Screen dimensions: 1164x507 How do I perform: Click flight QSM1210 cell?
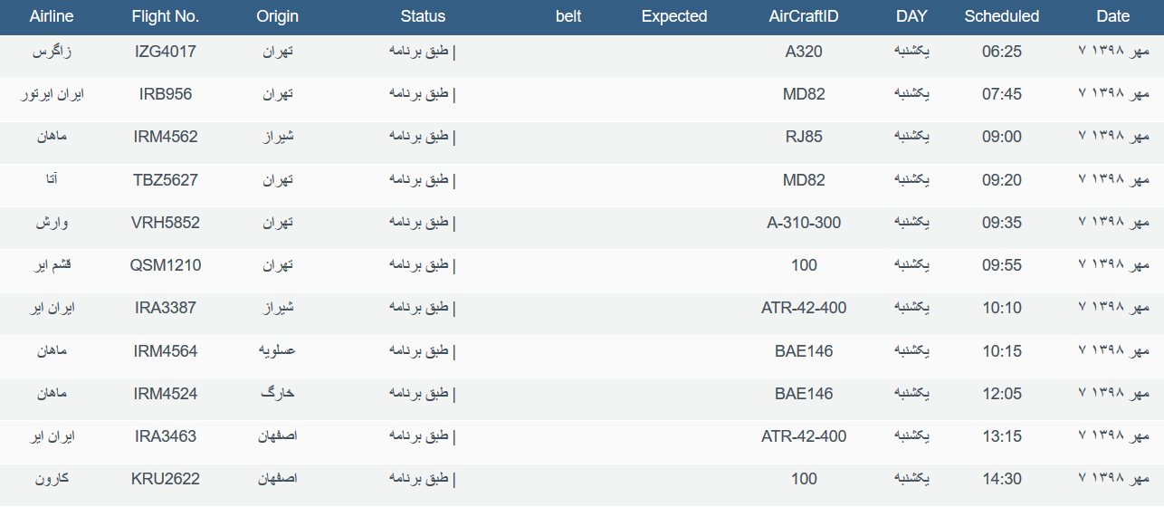(166, 265)
